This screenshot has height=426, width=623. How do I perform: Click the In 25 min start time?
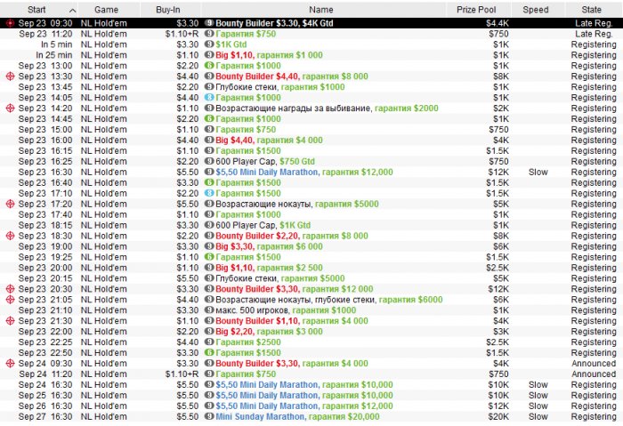(54, 55)
